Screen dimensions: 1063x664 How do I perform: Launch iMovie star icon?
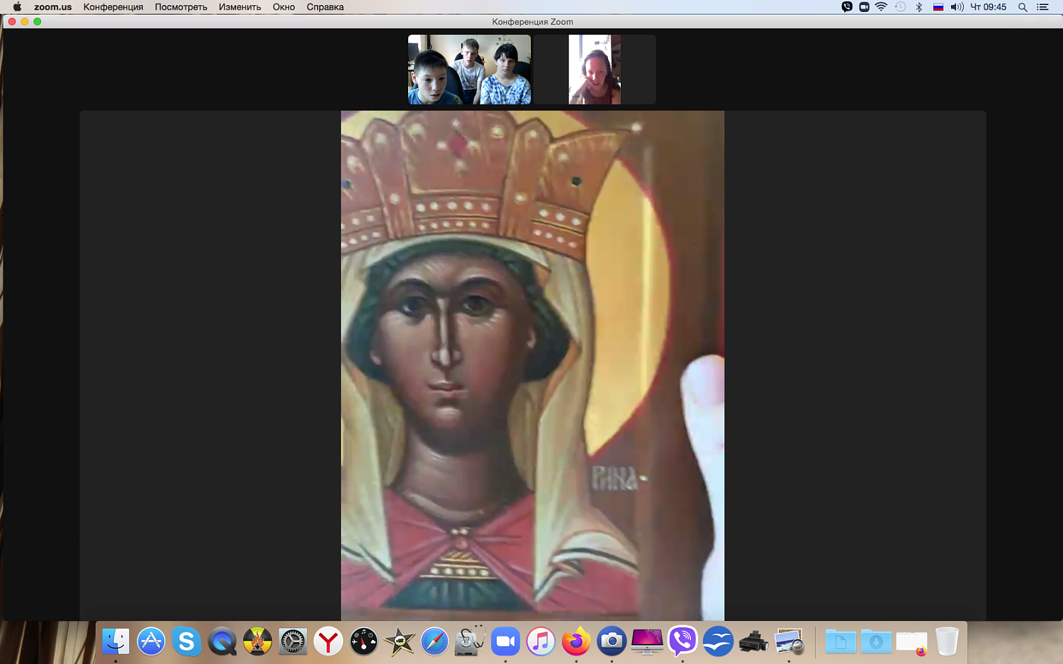pos(399,641)
